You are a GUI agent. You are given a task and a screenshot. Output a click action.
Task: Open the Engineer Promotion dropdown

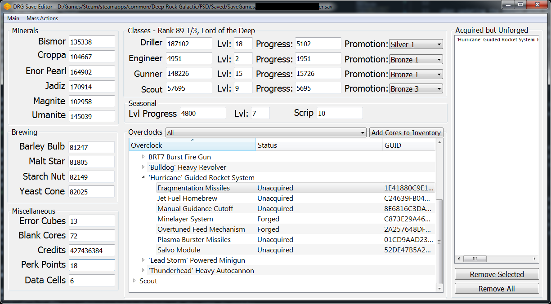pyautogui.click(x=416, y=59)
